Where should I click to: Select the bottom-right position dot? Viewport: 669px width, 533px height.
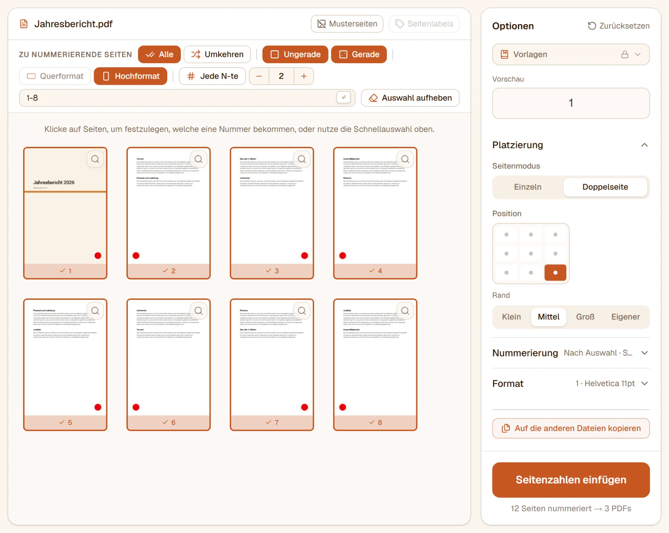tap(555, 272)
